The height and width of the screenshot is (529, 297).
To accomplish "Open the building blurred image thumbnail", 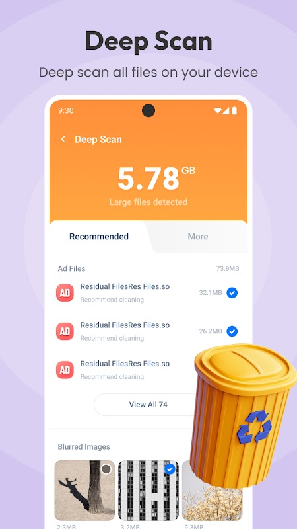I will (x=148, y=491).
